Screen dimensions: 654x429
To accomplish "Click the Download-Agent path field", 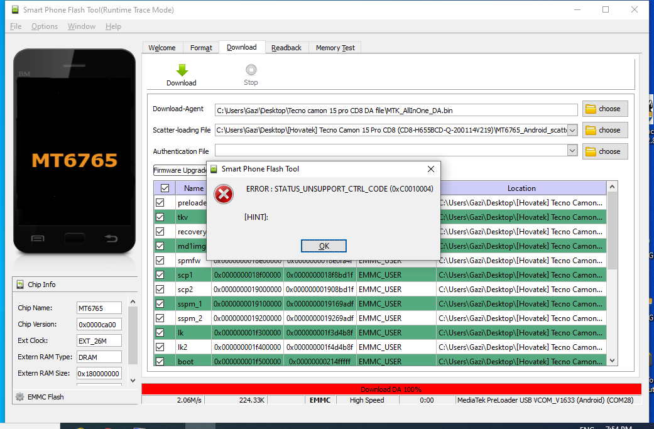I will pyautogui.click(x=396, y=111).
